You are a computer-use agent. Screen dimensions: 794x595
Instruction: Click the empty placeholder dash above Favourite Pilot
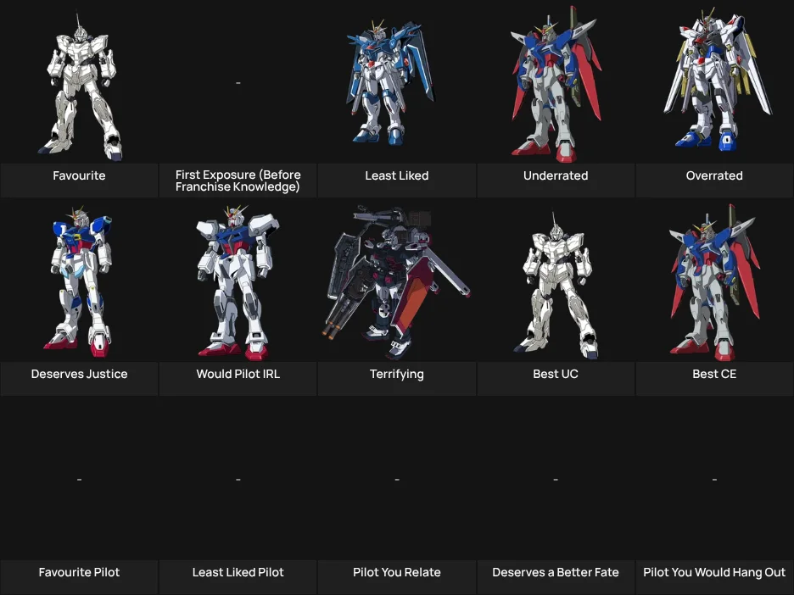(79, 479)
